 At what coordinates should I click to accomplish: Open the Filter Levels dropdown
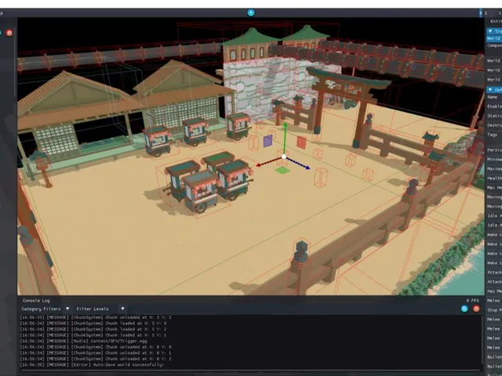[x=100, y=309]
